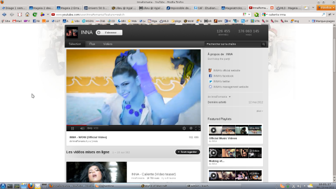Open the FB Facebook bookmark

36,21
